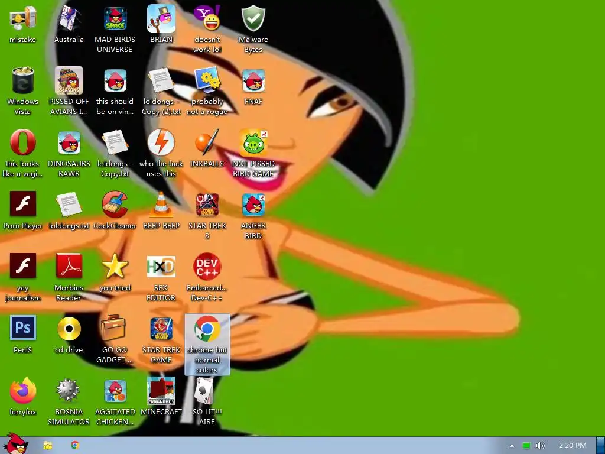Viewport: 605px width, 454px height.
Task: Open loldongs.txt text file
Action: click(x=69, y=205)
